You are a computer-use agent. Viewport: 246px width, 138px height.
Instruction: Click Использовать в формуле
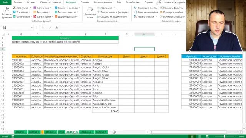(113, 12)
